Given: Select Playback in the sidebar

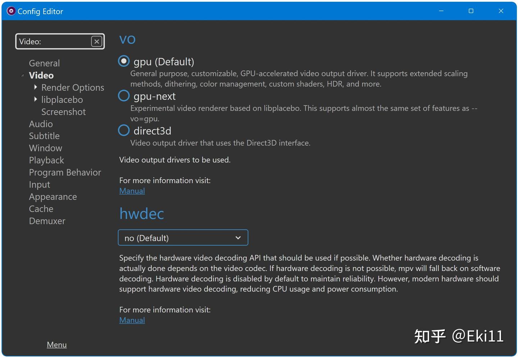Looking at the screenshot, I should point(46,160).
